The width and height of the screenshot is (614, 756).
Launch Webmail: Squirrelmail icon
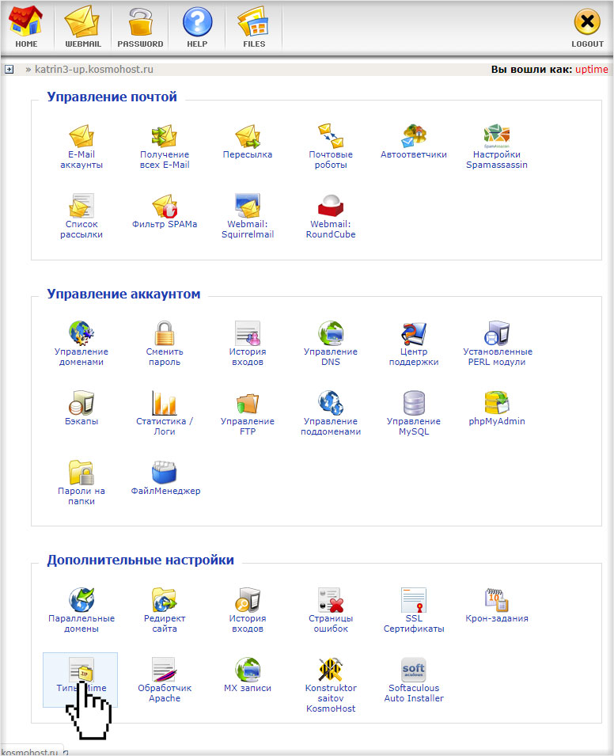pyautogui.click(x=248, y=205)
